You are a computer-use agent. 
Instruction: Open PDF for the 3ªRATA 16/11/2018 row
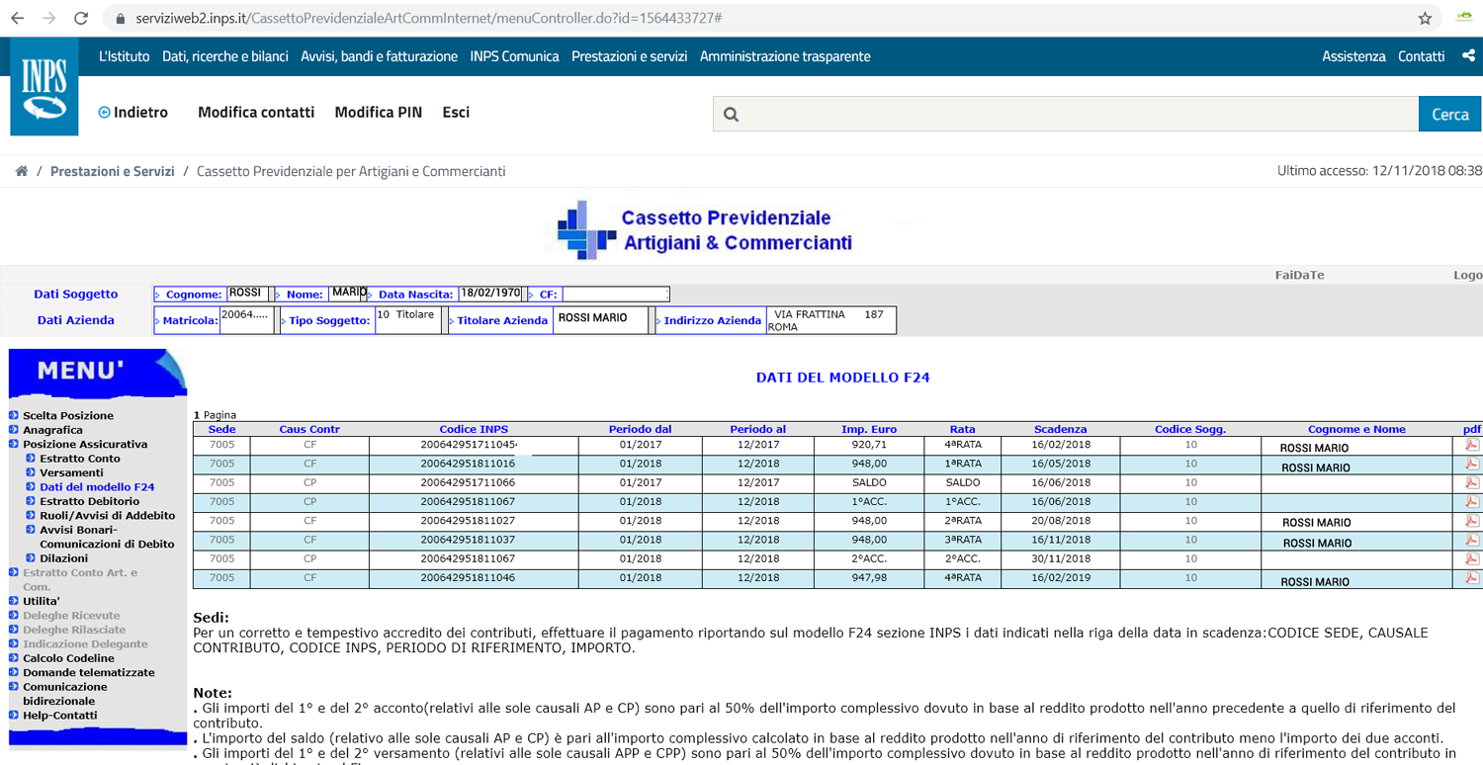click(x=1471, y=540)
